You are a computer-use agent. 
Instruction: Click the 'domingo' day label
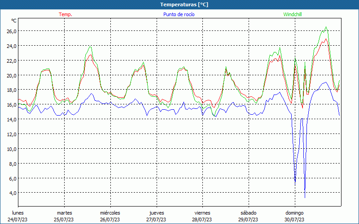pos(294,213)
